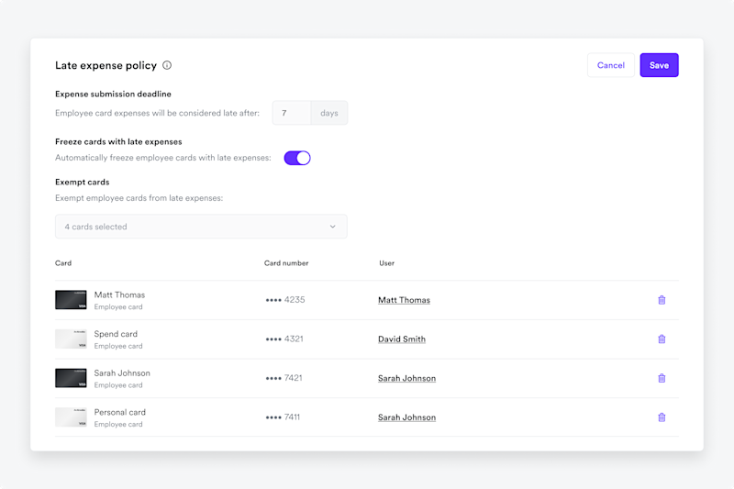Focus the days deadline input showing 7
This screenshot has height=489, width=734.
[x=292, y=113]
